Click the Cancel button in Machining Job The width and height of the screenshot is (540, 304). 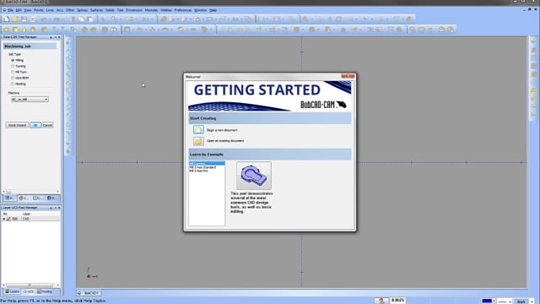[47, 125]
